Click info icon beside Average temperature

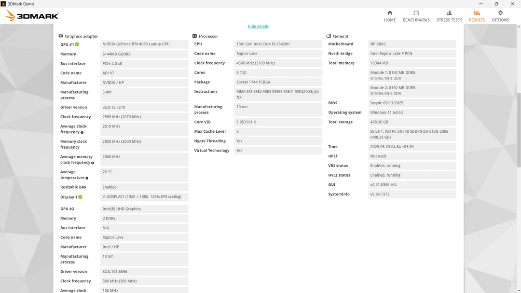(x=87, y=178)
